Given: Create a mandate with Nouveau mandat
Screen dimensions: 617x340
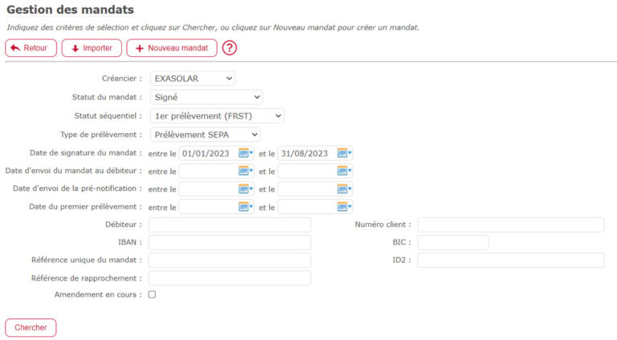Looking at the screenshot, I should (x=171, y=48).
